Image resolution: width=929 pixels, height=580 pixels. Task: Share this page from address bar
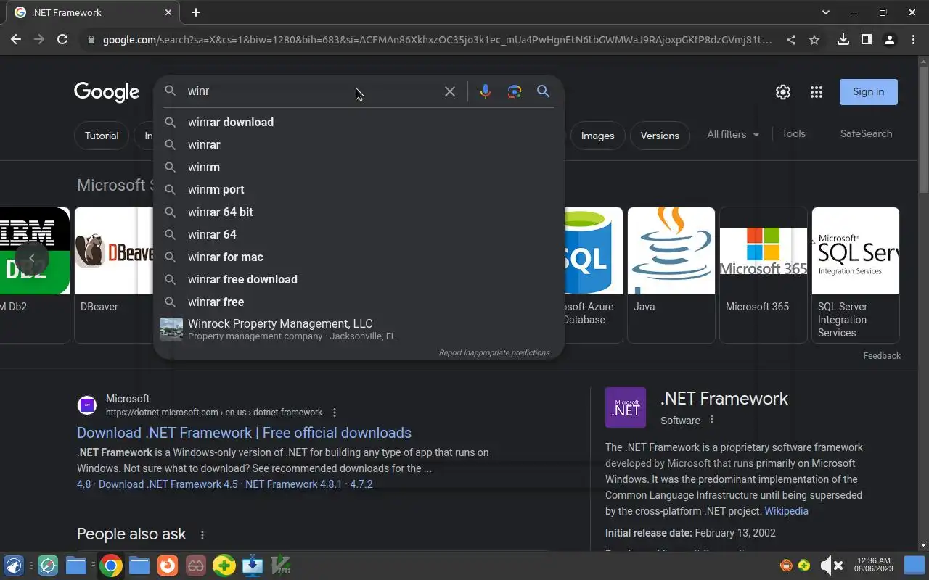click(x=790, y=40)
